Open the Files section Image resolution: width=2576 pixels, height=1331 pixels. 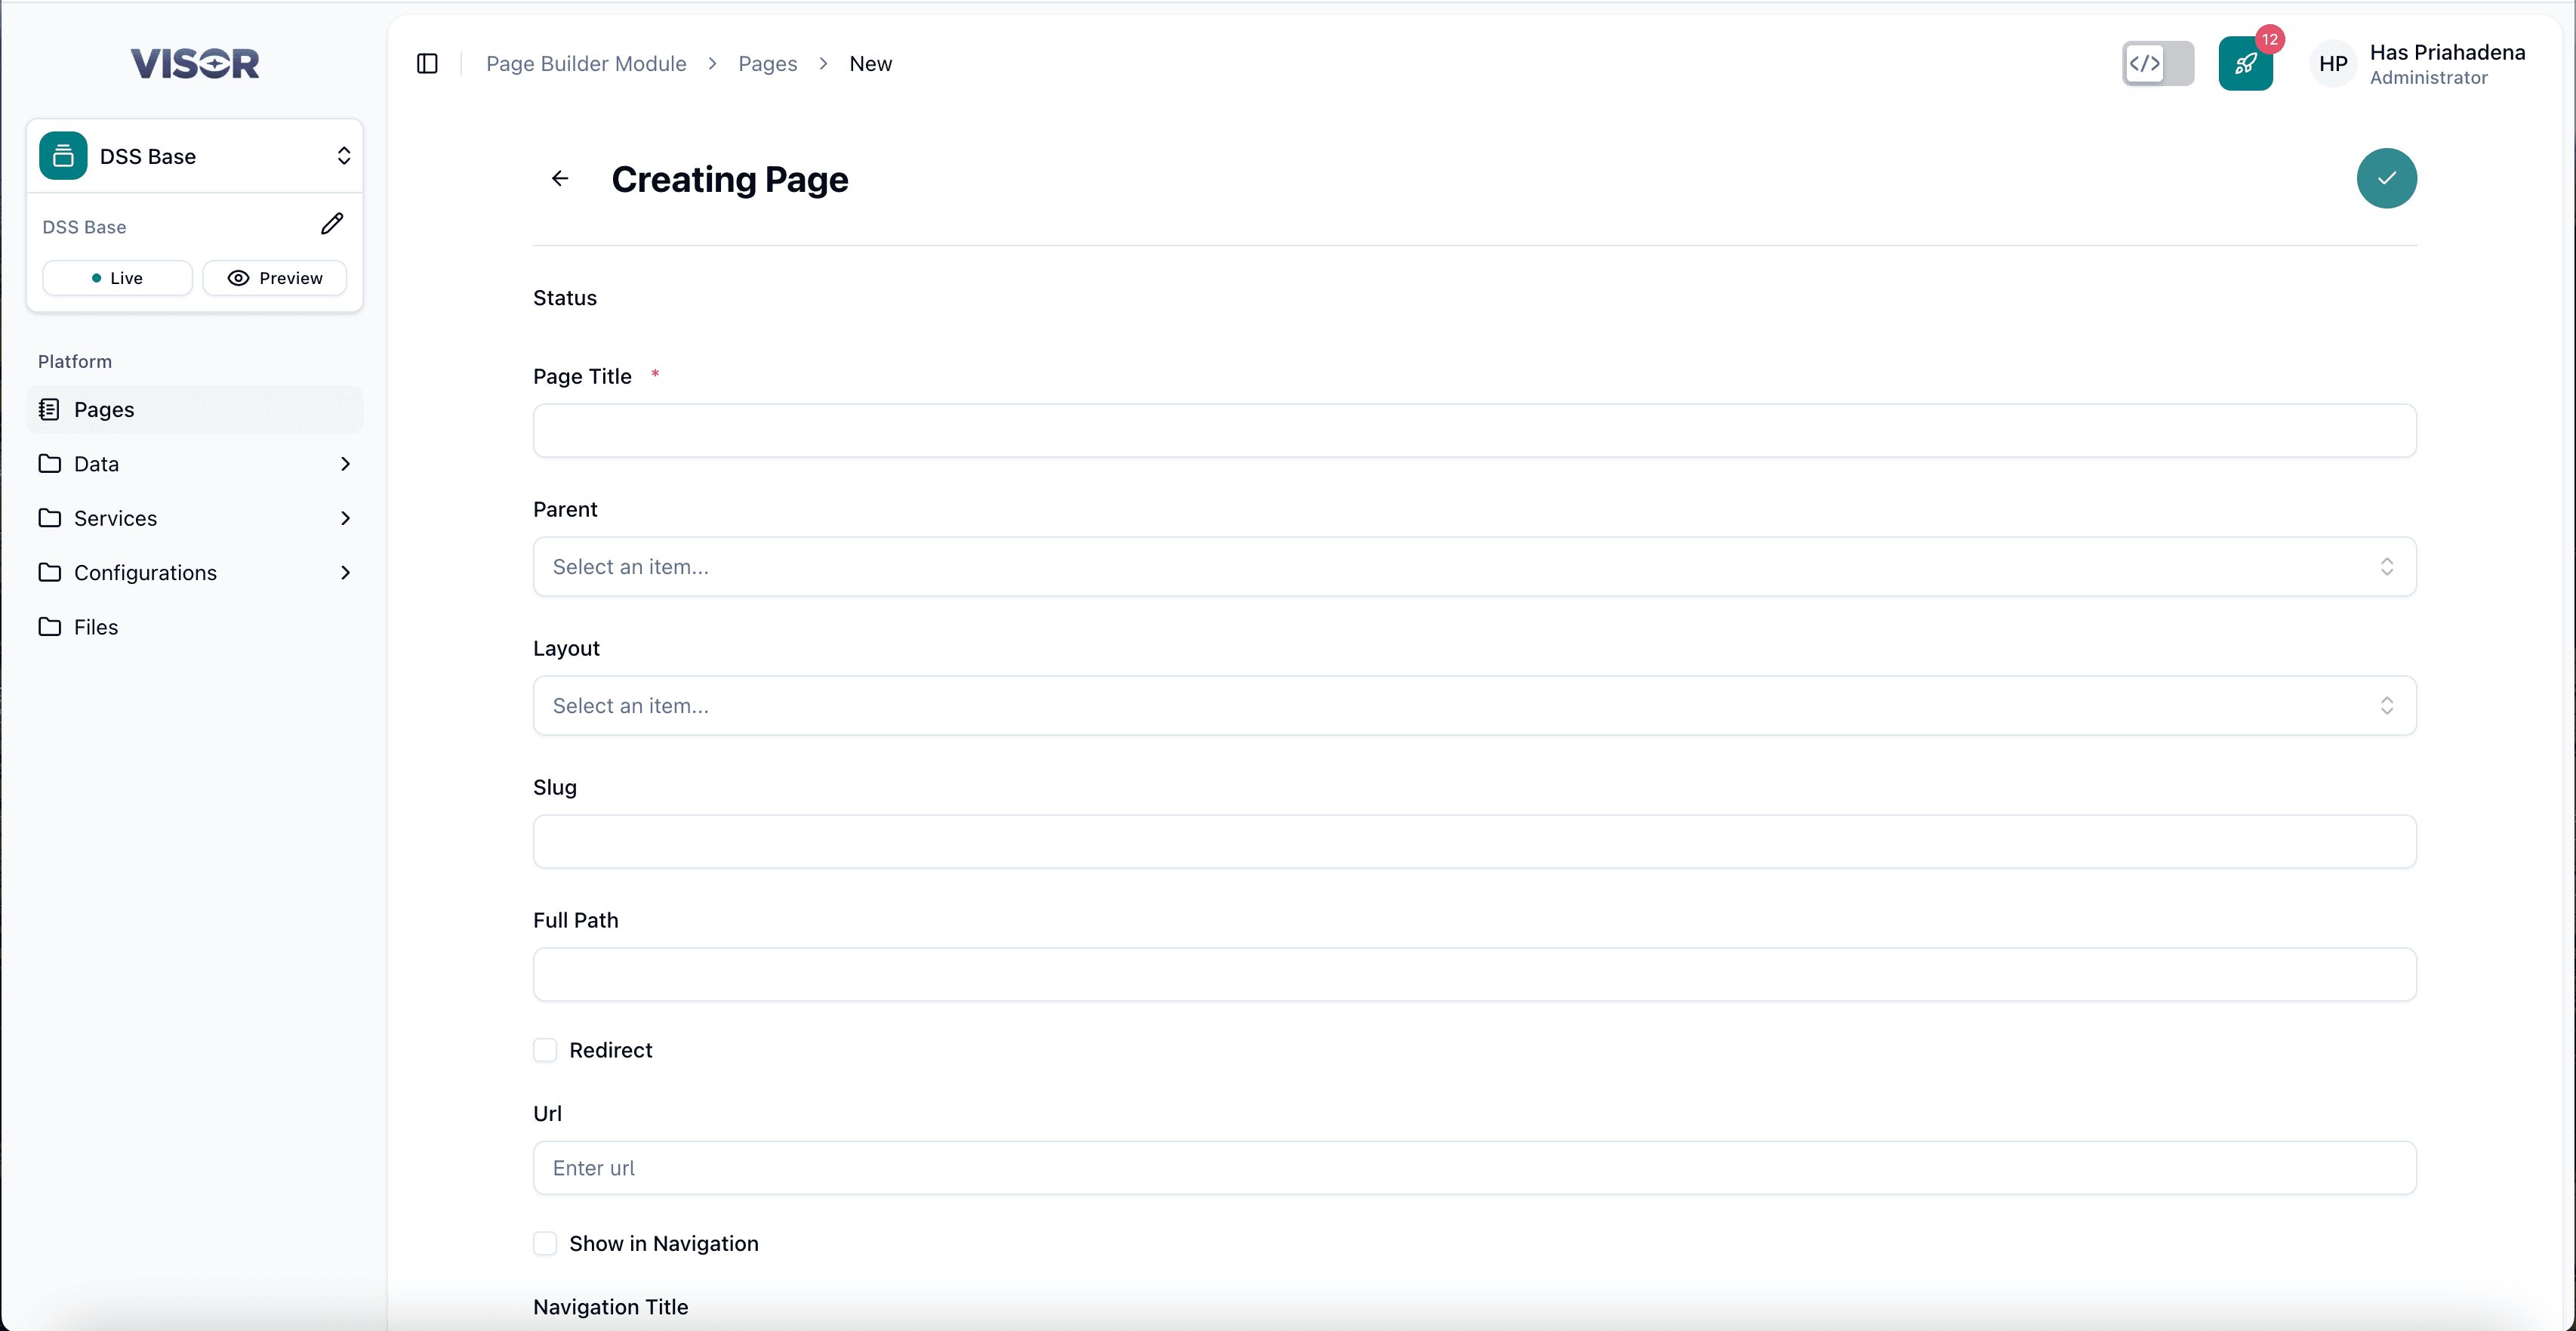95,626
